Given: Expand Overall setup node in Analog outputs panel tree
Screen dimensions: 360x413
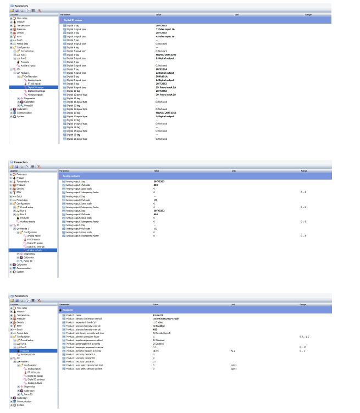Looking at the screenshot, I should point(14,207).
